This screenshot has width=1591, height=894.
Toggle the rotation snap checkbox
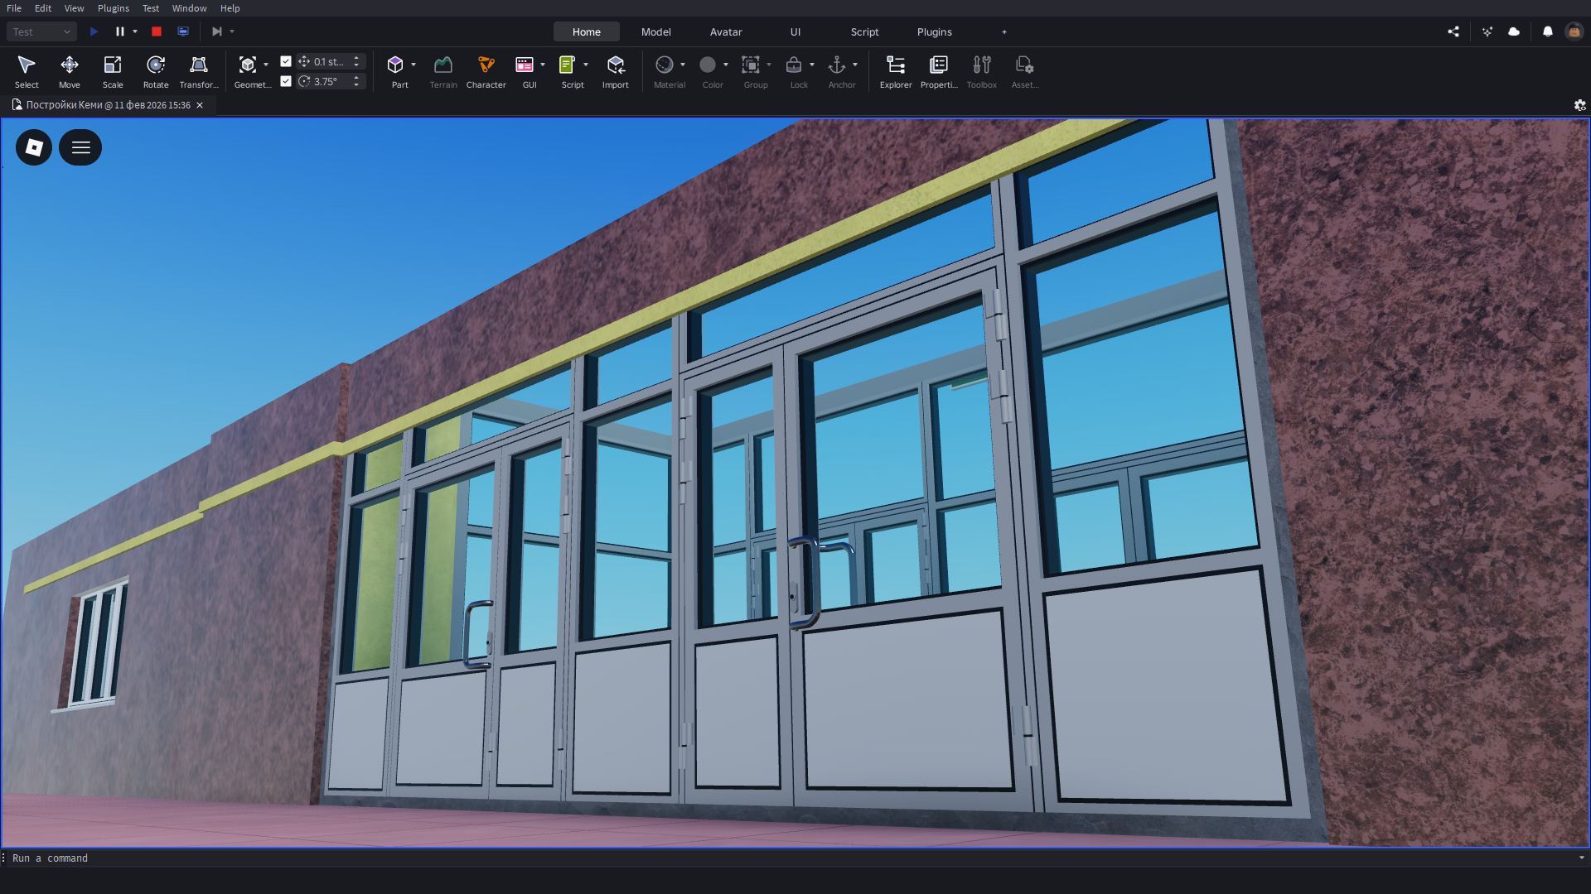point(286,81)
